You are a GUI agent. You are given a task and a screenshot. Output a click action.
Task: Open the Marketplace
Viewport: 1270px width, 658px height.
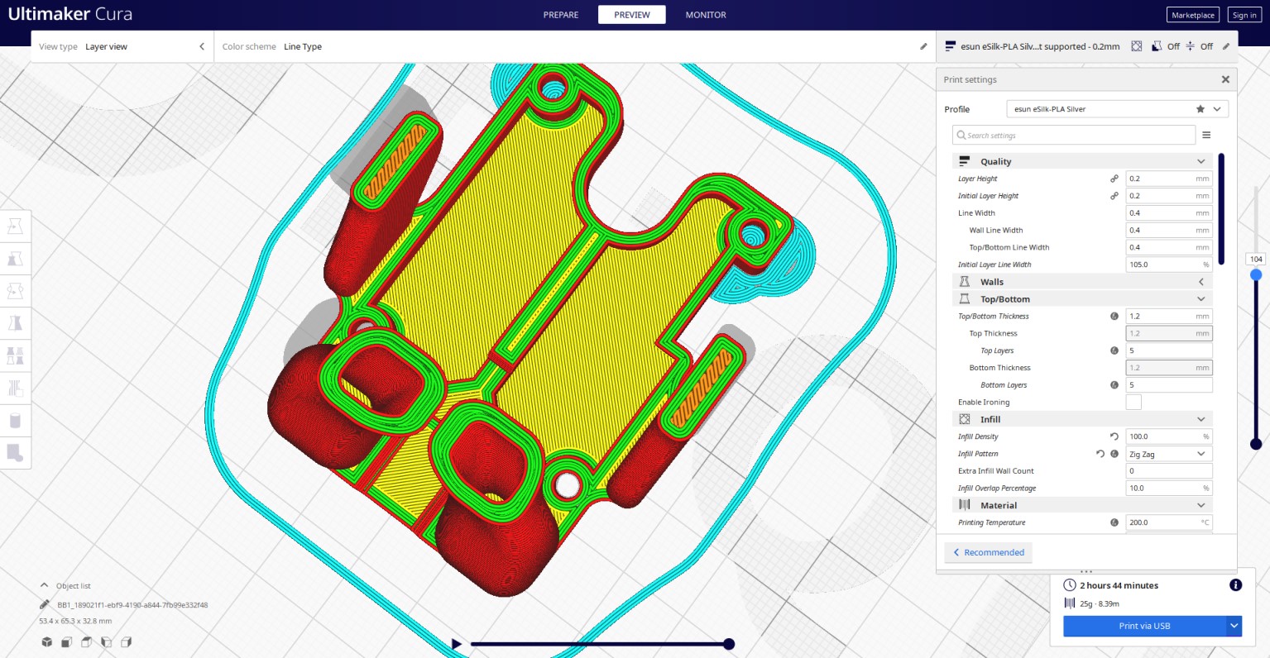click(x=1193, y=15)
